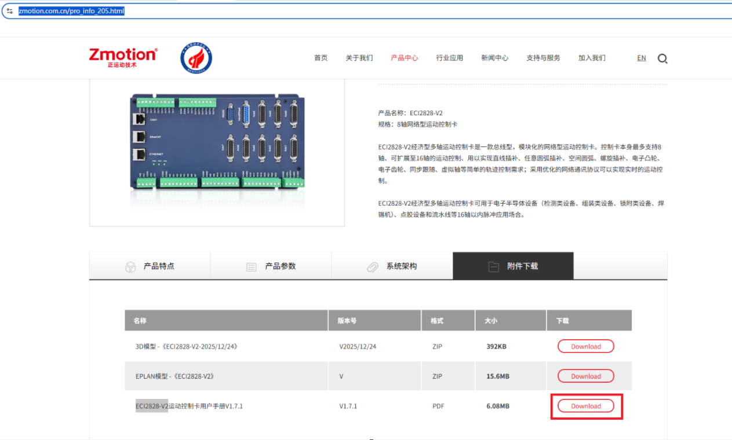Click 产品名称：ECI2828-V2 text
Viewport: 732px width, 440px height.
(410, 113)
